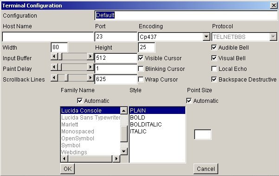Screen dimensions: 279x176
Task: Click the Height field showing 25
Action: tap(146, 47)
